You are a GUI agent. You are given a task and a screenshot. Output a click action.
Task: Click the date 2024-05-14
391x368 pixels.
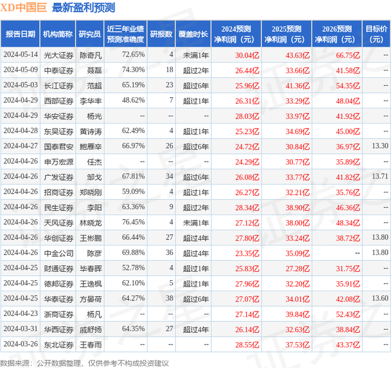[x=21, y=54]
